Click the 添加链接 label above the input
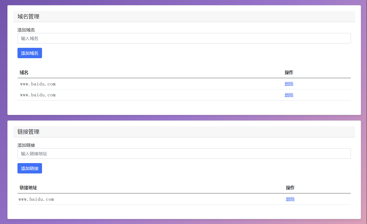This screenshot has width=367, height=224. pos(26,145)
